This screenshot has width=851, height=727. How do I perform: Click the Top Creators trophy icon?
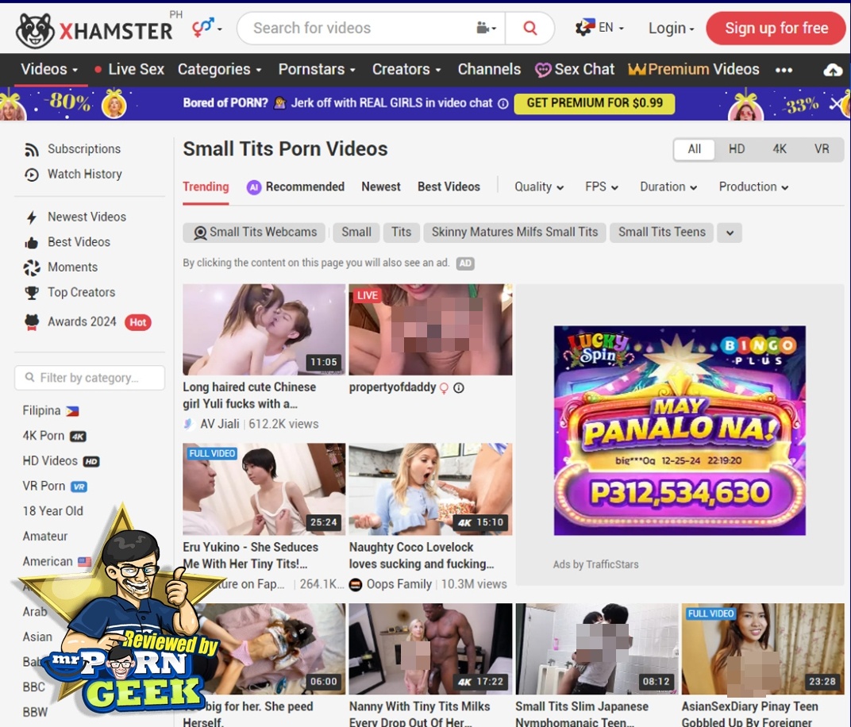pos(32,293)
